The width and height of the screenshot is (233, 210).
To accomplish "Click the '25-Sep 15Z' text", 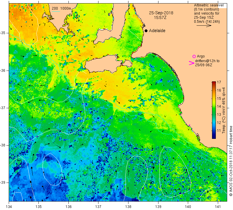I will (x=204, y=17).
